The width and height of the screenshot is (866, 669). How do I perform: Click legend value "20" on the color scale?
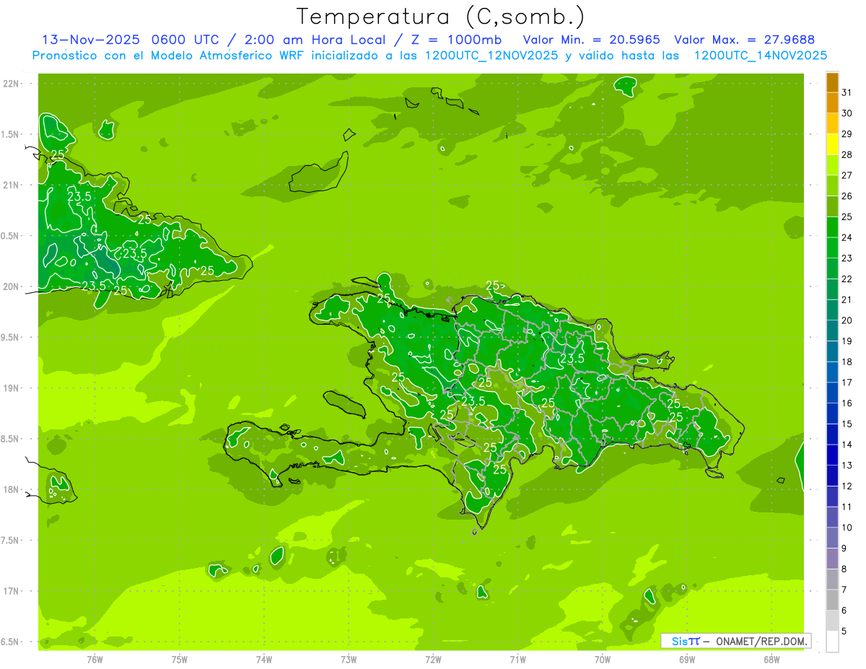pos(847,320)
